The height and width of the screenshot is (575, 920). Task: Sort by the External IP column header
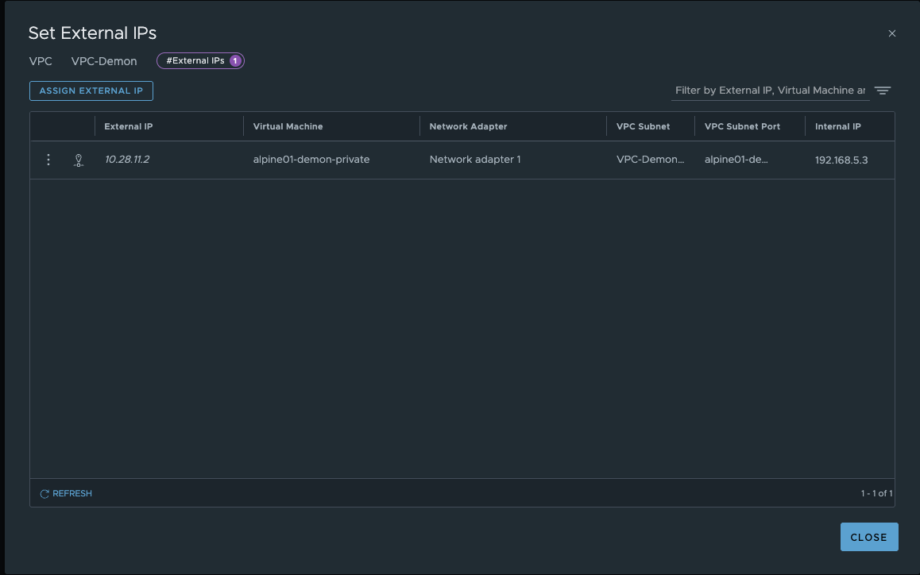129,126
